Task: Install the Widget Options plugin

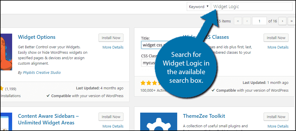Action: [x=111, y=38]
